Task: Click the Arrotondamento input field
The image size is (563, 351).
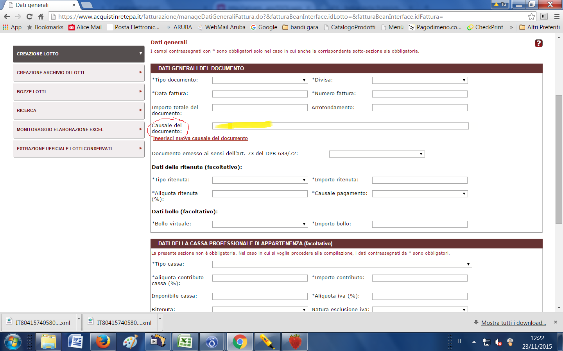Action: pyautogui.click(x=420, y=108)
